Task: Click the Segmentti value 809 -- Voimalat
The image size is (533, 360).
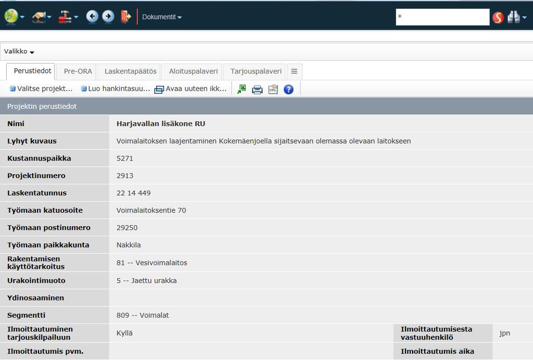Action: [143, 315]
